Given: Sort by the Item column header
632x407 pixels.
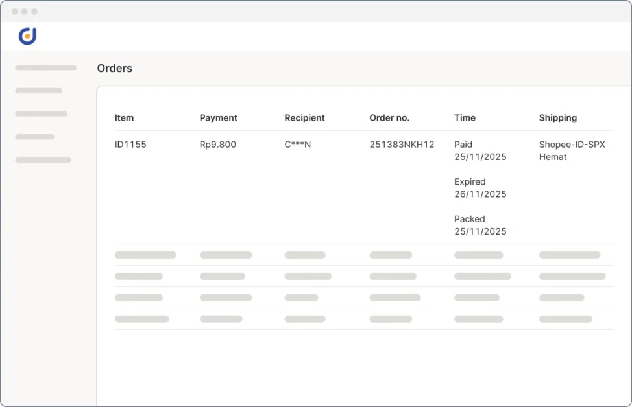Looking at the screenshot, I should click(x=124, y=118).
